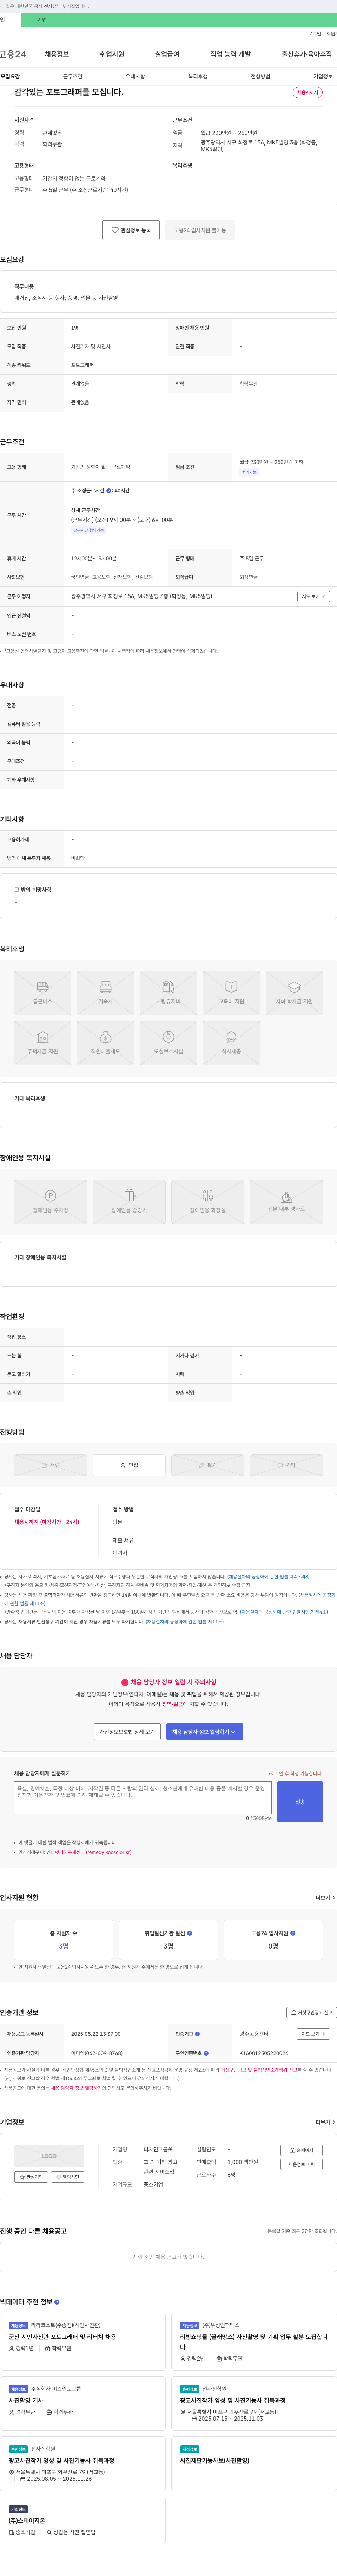337x2576 pixels.
Task: Toggle 관심정보 등록 heart button
Action: [131, 230]
